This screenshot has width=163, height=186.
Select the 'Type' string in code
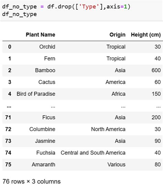[x=89, y=7]
